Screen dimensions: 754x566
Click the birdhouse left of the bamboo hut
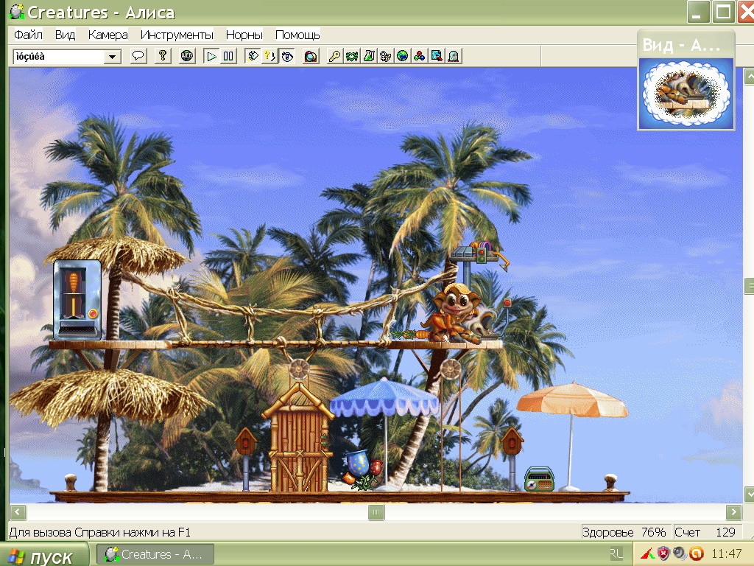tap(246, 441)
